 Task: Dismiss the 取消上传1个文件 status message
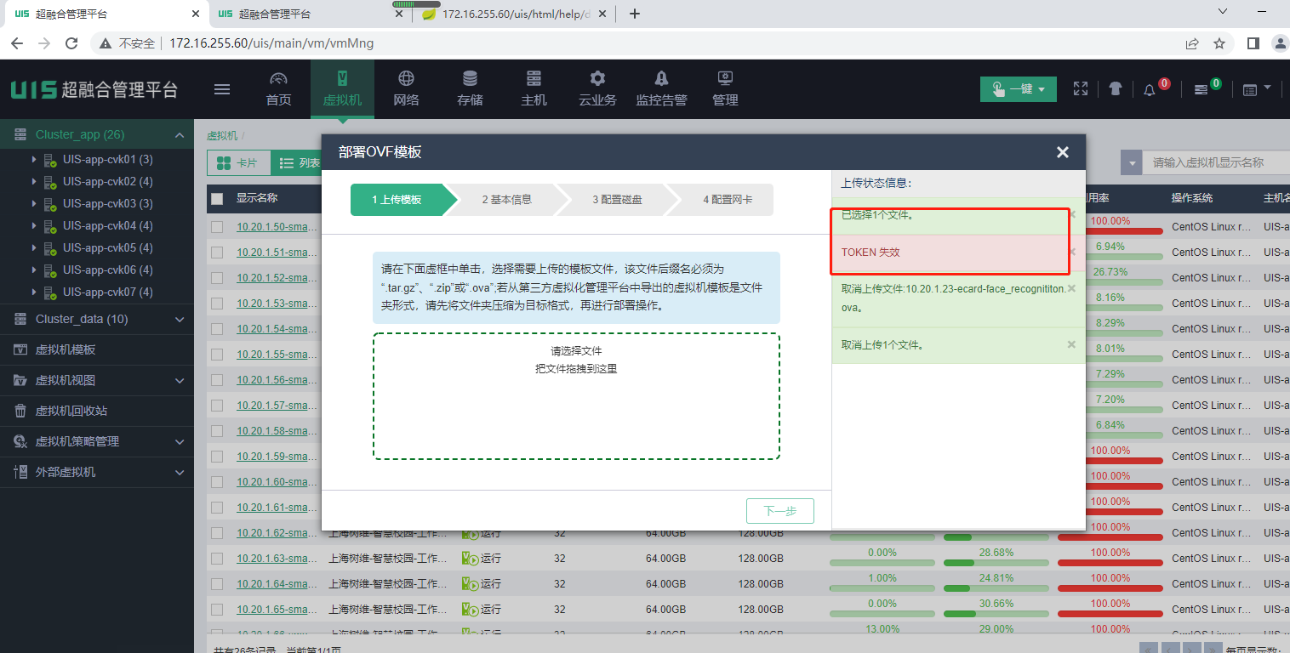coord(1071,344)
